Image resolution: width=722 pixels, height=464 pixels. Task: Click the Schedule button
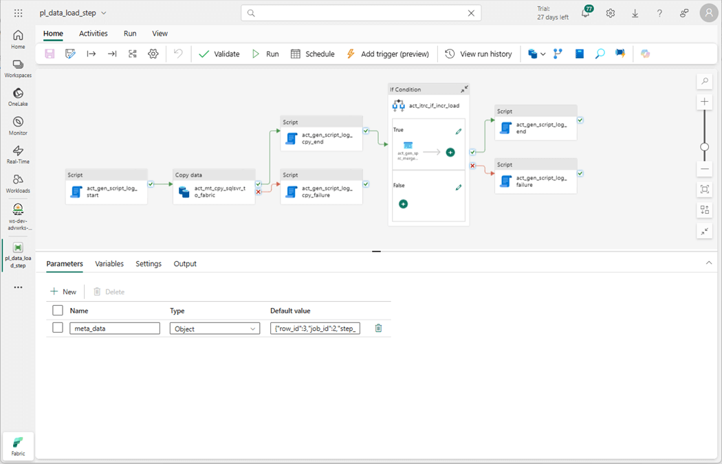(x=312, y=54)
